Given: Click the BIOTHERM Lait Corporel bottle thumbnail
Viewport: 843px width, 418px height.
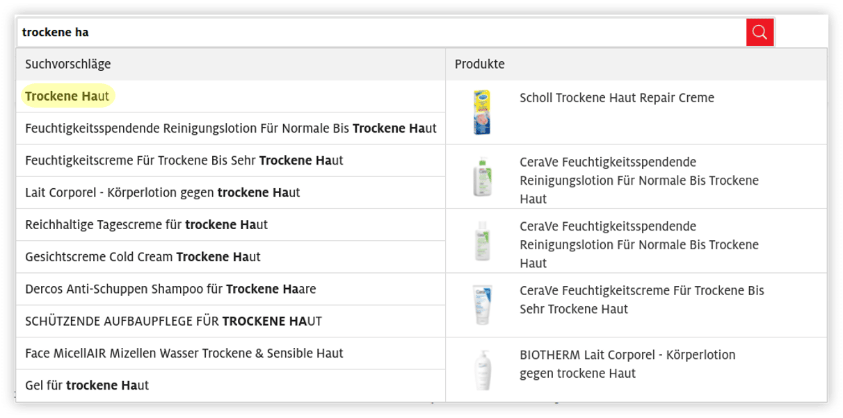Looking at the screenshot, I should tap(483, 369).
